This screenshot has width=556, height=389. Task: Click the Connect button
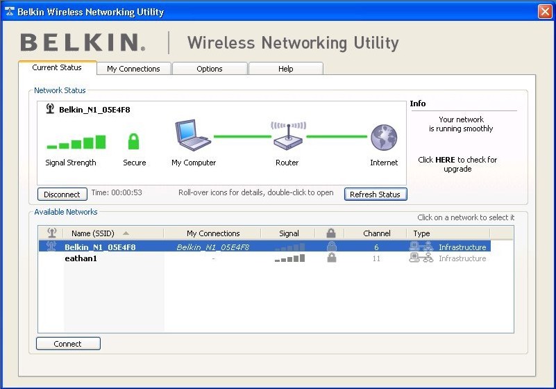[x=68, y=344]
